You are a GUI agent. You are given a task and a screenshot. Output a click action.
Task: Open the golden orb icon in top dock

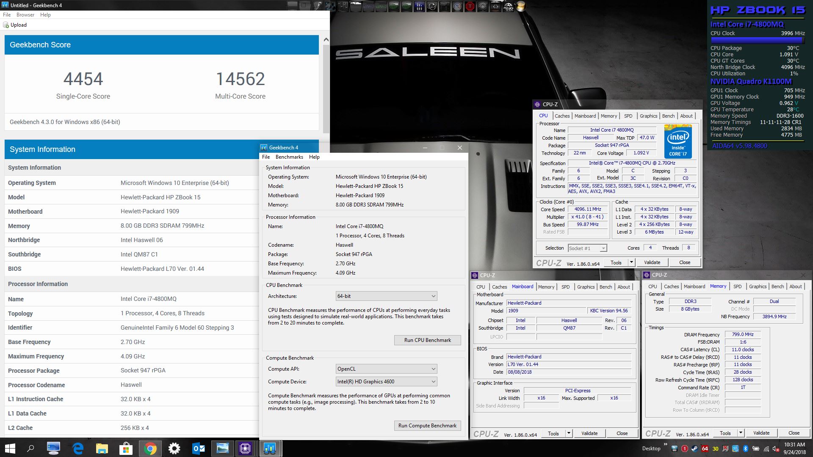point(521,6)
